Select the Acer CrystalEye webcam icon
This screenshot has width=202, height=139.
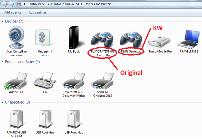[16, 37]
